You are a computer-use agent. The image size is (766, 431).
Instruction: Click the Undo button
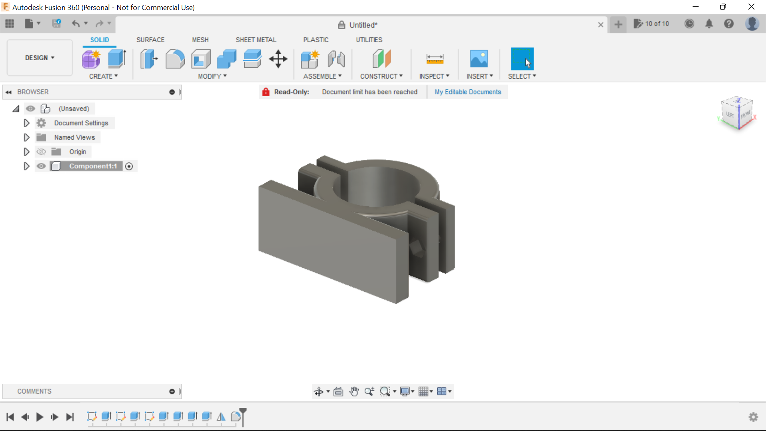click(x=76, y=24)
